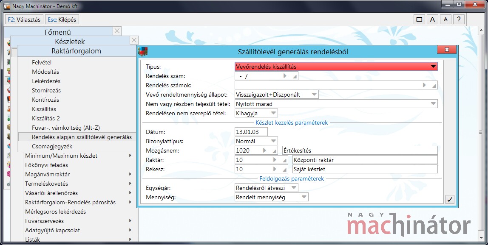The width and height of the screenshot is (488, 245).
Task: Click the 'F2: Választás' button
Action: [24, 19]
